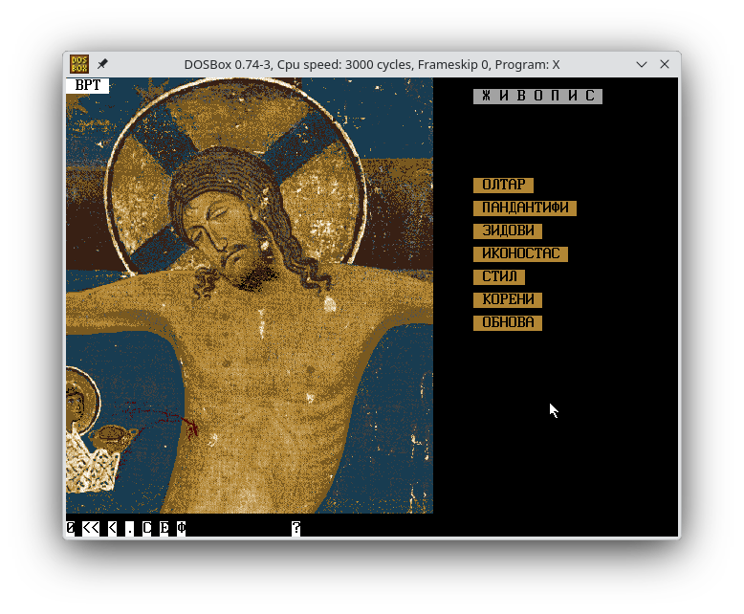Select the СТИЛ menu item
This screenshot has height=614, width=744.
[x=499, y=277]
